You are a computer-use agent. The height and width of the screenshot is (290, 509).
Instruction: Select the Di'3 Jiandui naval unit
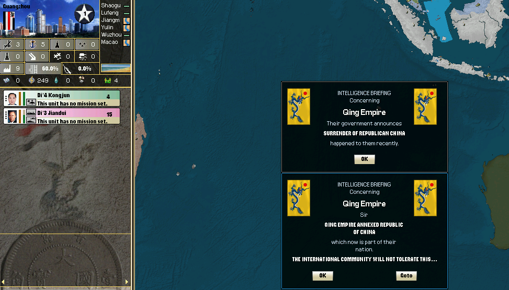(x=62, y=116)
